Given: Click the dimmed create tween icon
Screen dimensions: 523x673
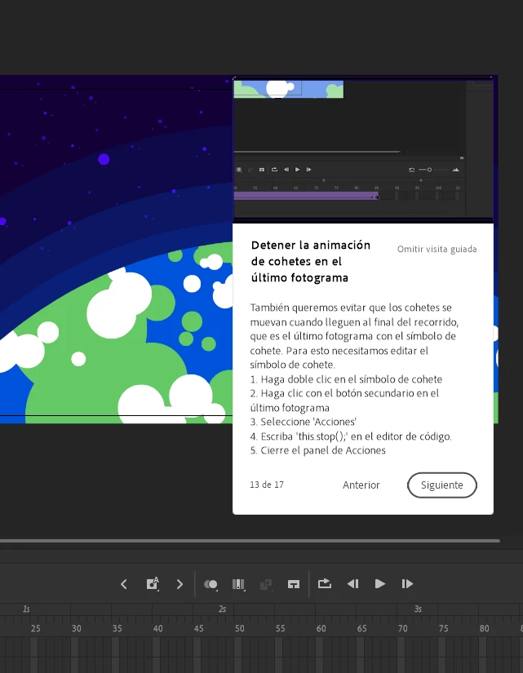Looking at the screenshot, I should (x=266, y=584).
